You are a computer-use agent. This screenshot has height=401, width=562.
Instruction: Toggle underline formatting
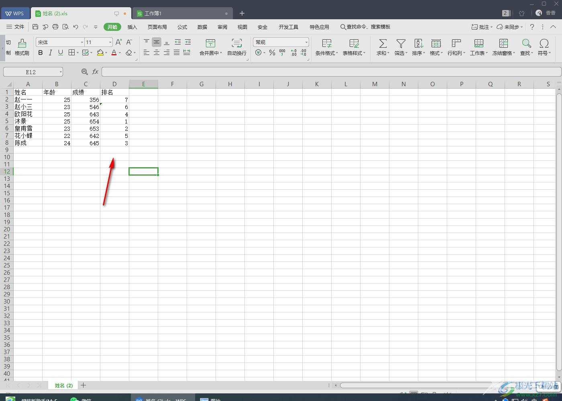pyautogui.click(x=60, y=53)
